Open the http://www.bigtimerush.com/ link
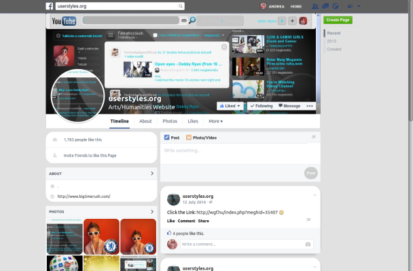This screenshot has height=271, width=413. 84,196
